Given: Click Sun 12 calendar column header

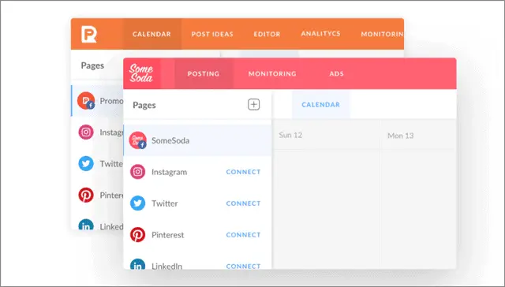Looking at the screenshot, I should [x=290, y=135].
